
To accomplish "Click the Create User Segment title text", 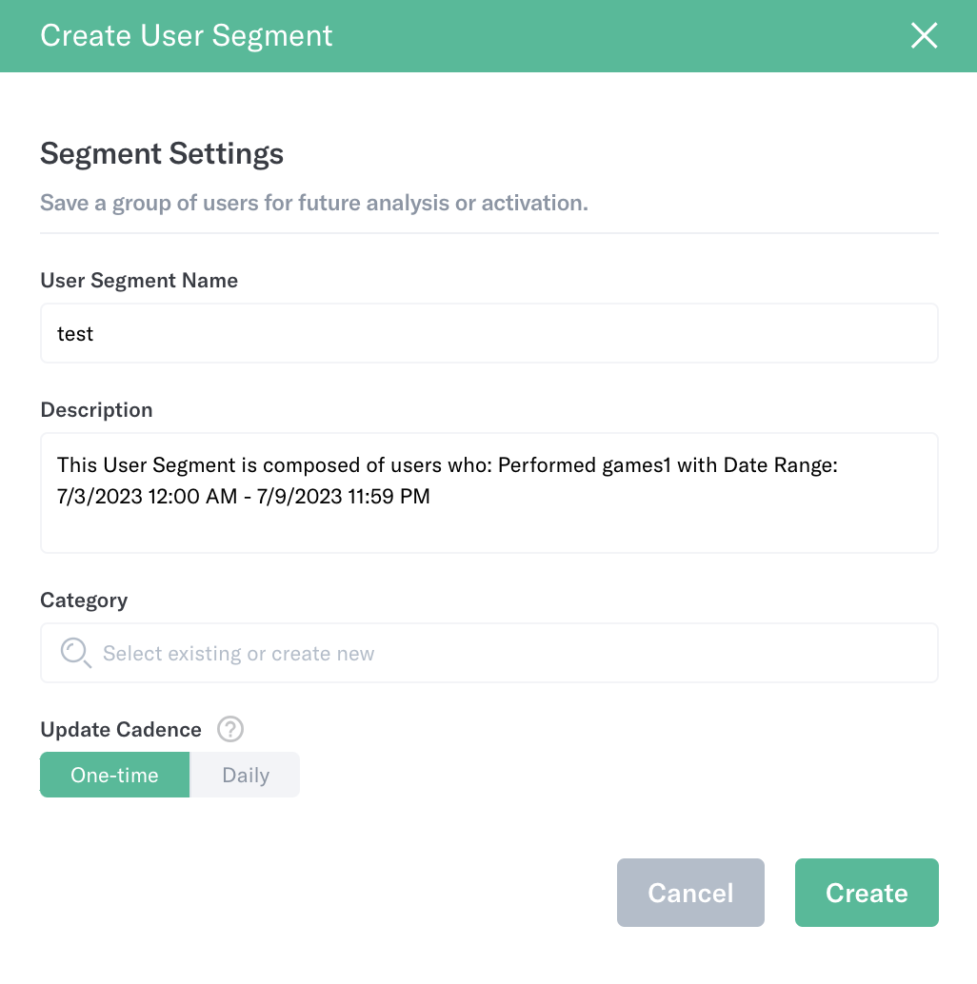I will [187, 36].
